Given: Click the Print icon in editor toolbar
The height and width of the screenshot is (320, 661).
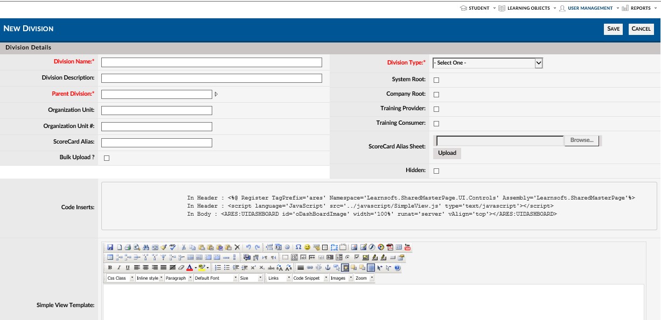Looking at the screenshot, I should [x=128, y=247].
